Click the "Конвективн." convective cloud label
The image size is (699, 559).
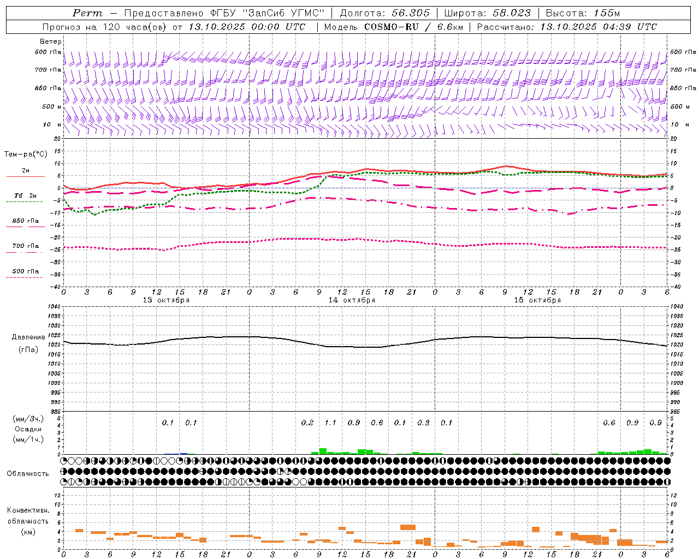pos(28,510)
